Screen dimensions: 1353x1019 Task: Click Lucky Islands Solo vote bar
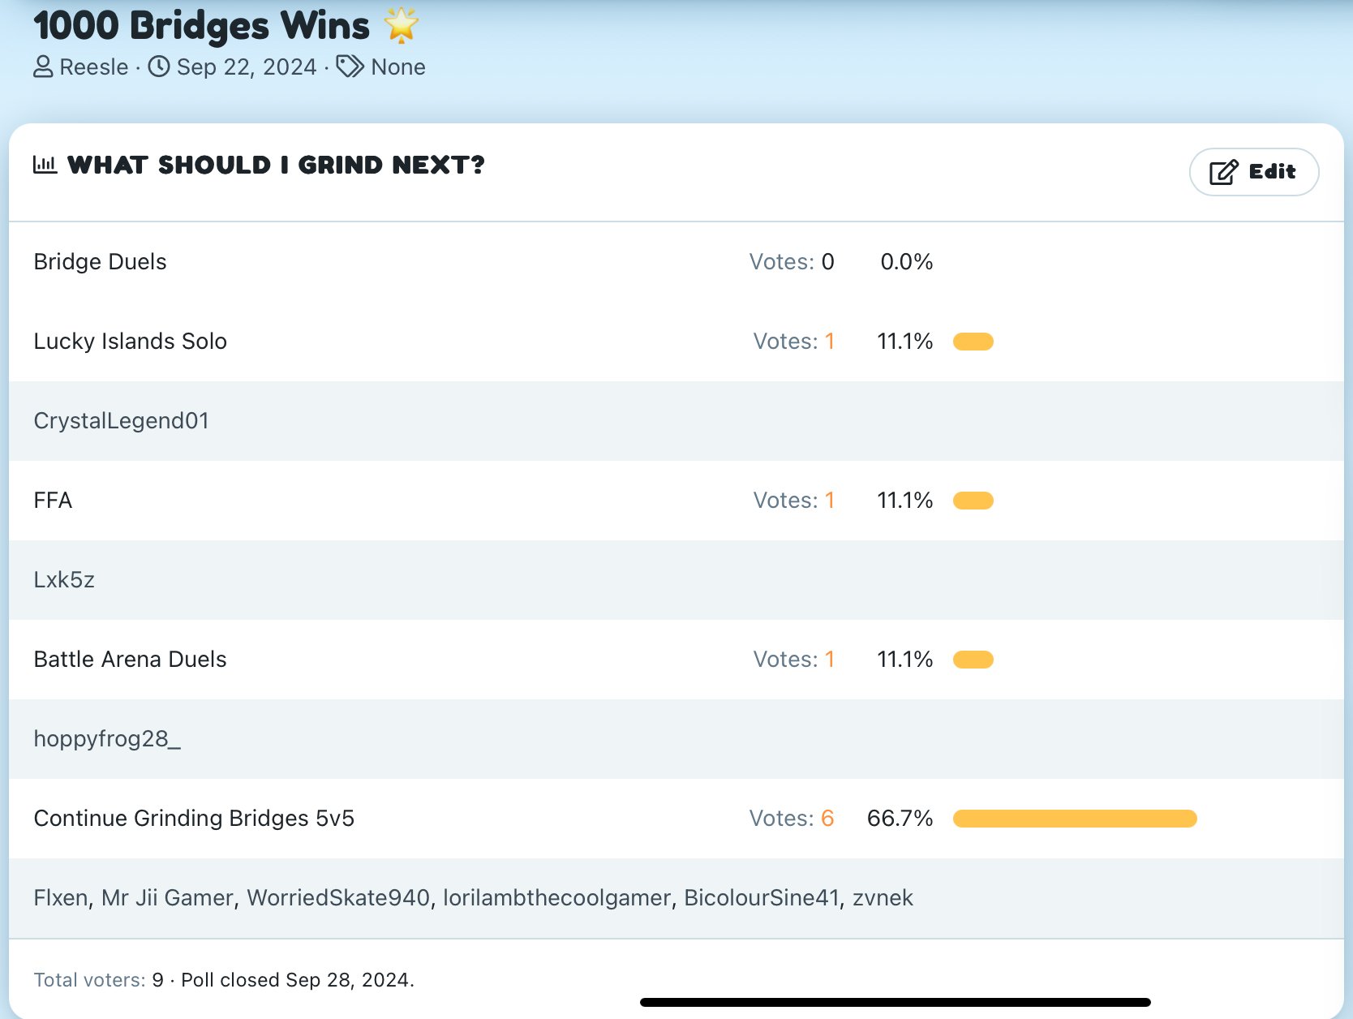click(973, 341)
